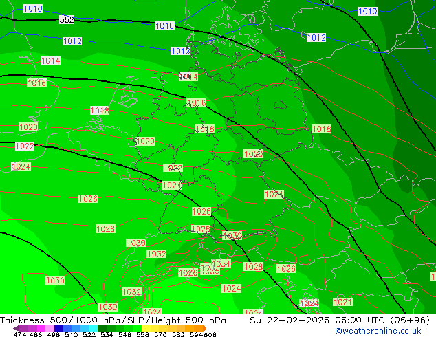Click the legend value 558
The height and width of the screenshot is (337, 436).
coord(142,334)
